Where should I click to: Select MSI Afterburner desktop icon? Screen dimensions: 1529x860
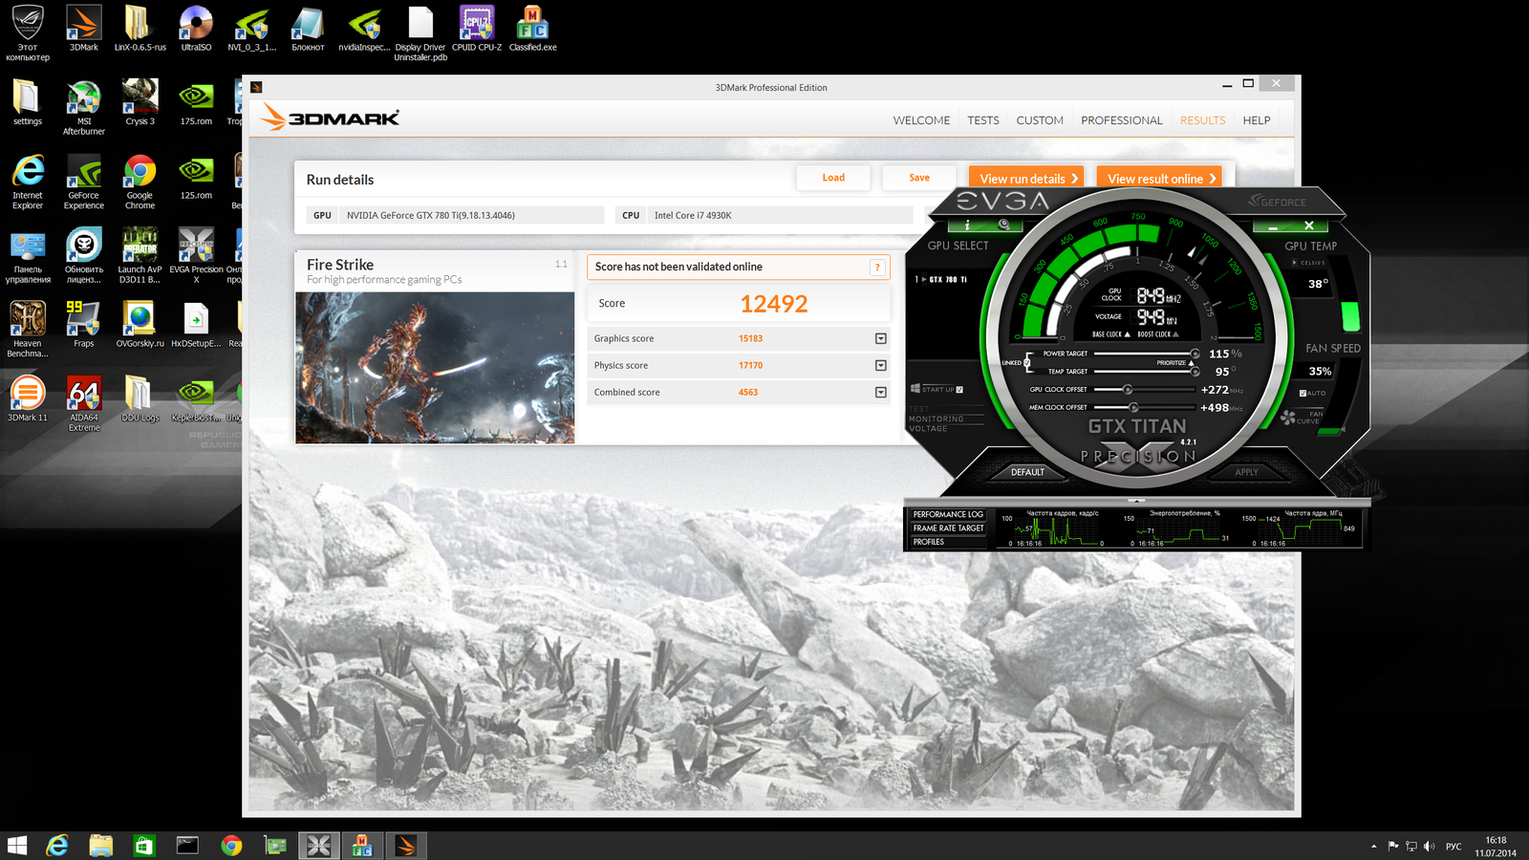84,108
